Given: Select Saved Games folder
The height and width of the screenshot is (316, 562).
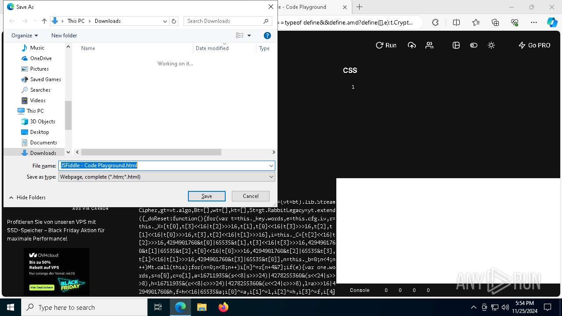Looking at the screenshot, I should (x=45, y=79).
